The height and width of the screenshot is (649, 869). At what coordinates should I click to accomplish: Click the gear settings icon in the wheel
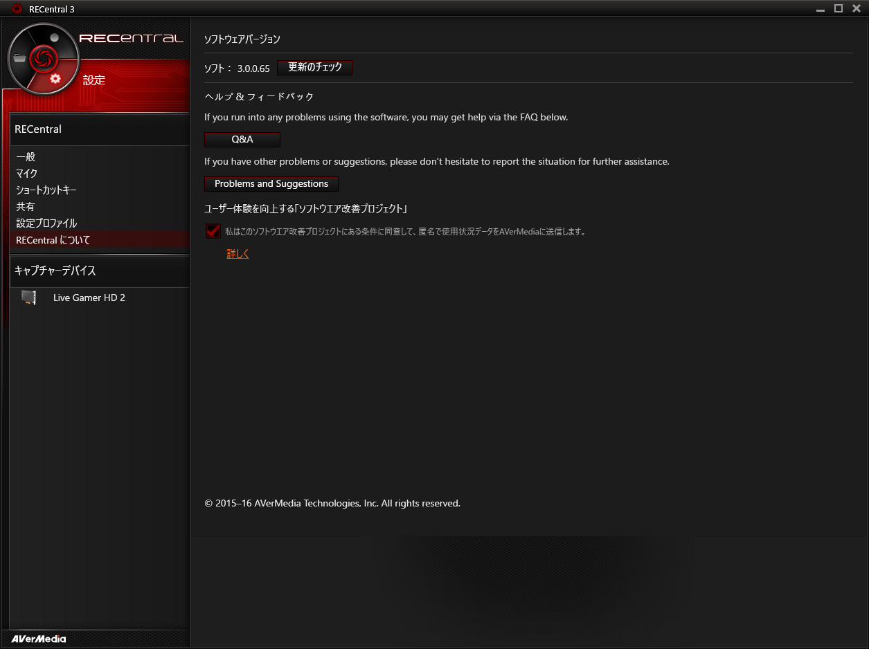pos(55,79)
